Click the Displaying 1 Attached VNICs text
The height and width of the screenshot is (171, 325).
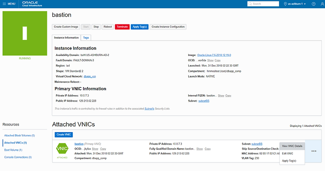pos(306,126)
